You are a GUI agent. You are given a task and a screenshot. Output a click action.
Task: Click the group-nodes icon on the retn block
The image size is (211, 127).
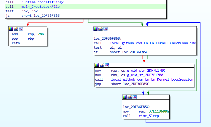[21, 29]
